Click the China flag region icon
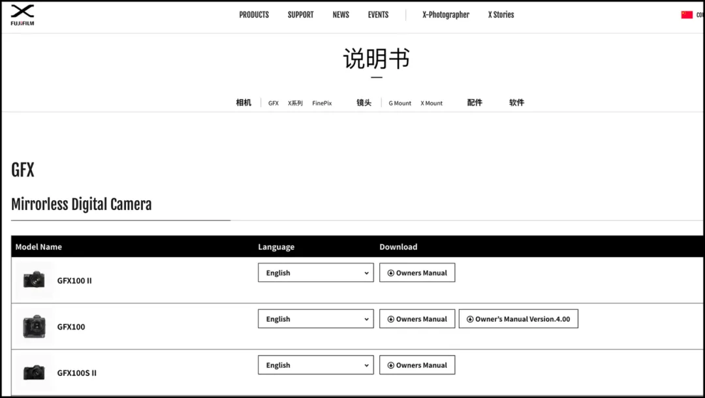Screen dimensions: 705x398 687,15
